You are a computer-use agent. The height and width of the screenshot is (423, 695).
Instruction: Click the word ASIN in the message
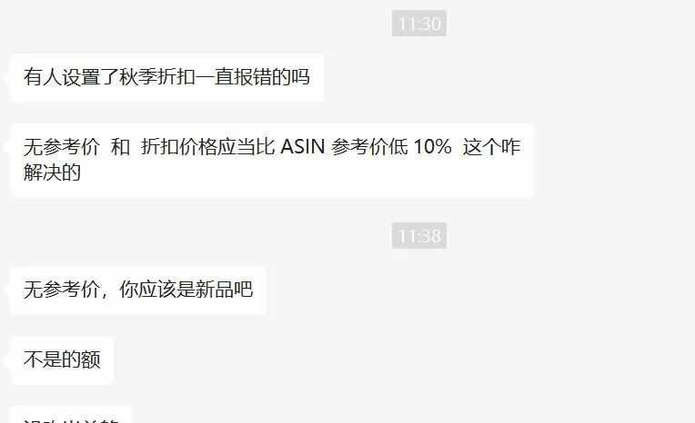(303, 147)
